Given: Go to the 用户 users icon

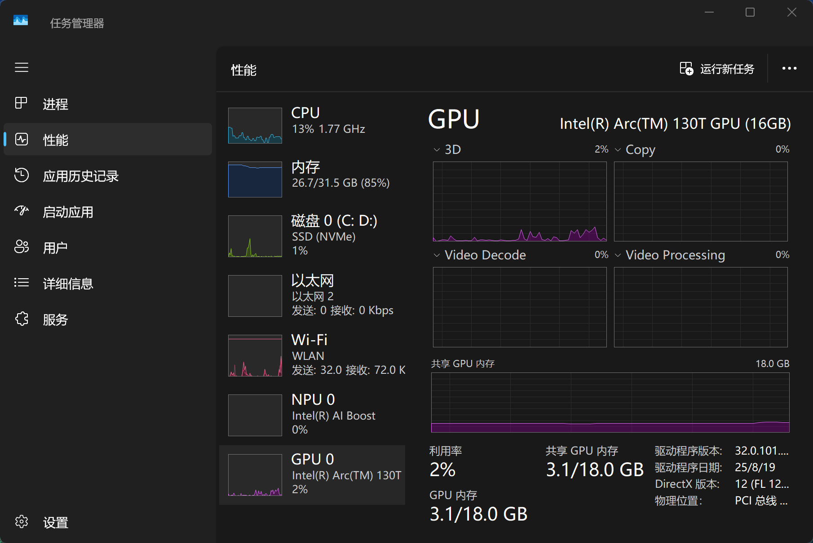Looking at the screenshot, I should click(x=22, y=247).
